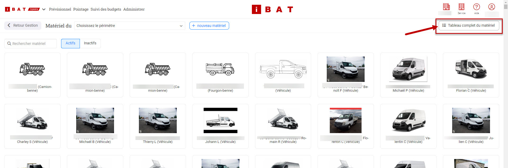Image resolution: width=508 pixels, height=168 pixels.
Task: Switch to Actifs filter
Action: click(x=70, y=43)
